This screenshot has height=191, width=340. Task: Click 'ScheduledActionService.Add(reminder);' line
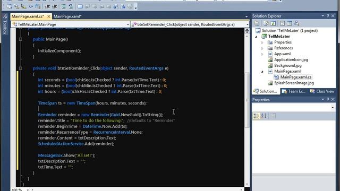point(76,144)
